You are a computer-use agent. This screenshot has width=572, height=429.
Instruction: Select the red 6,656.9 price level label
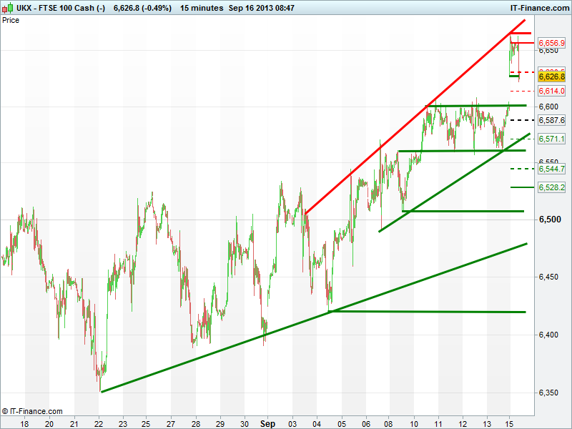coord(551,43)
